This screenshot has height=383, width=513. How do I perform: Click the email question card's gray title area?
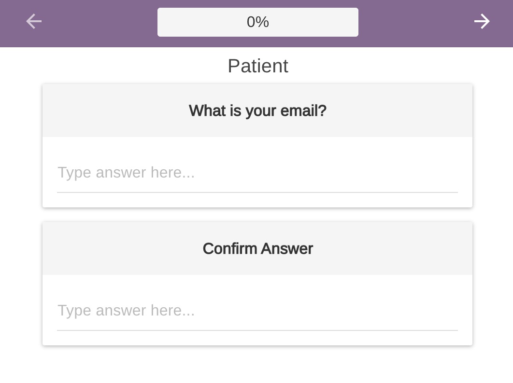click(x=257, y=111)
